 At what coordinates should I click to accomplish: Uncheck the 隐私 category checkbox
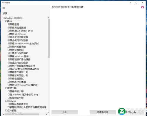pos(6,21)
